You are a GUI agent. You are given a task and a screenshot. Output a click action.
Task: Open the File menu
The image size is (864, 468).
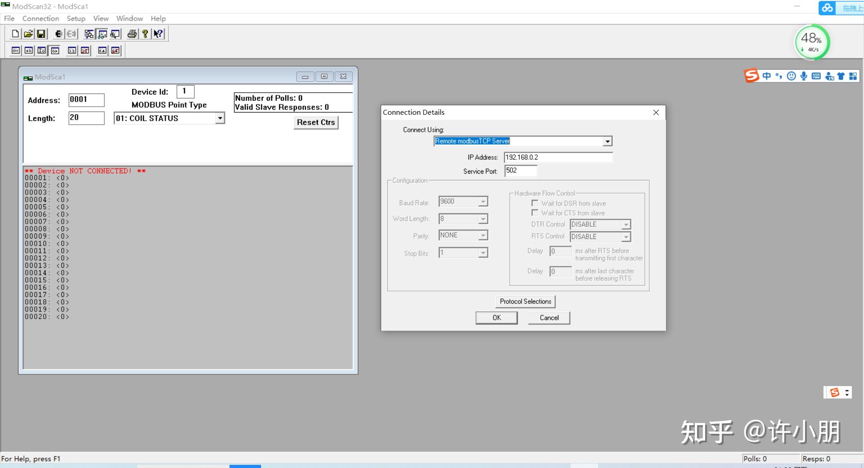(9, 18)
